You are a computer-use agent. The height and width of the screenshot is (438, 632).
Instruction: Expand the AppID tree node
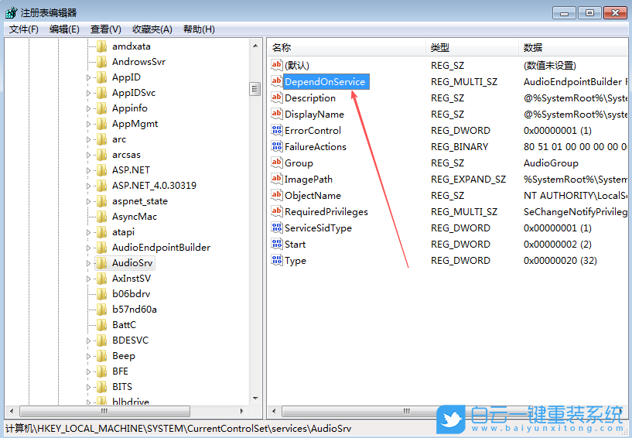(x=89, y=77)
